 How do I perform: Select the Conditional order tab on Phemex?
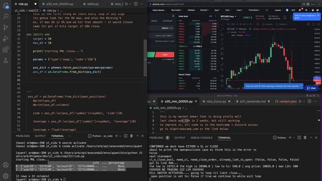click(x=167, y=21)
